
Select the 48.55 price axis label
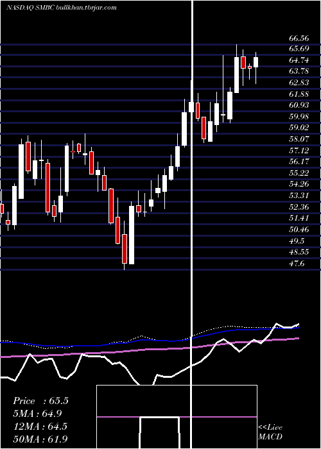coord(299,252)
